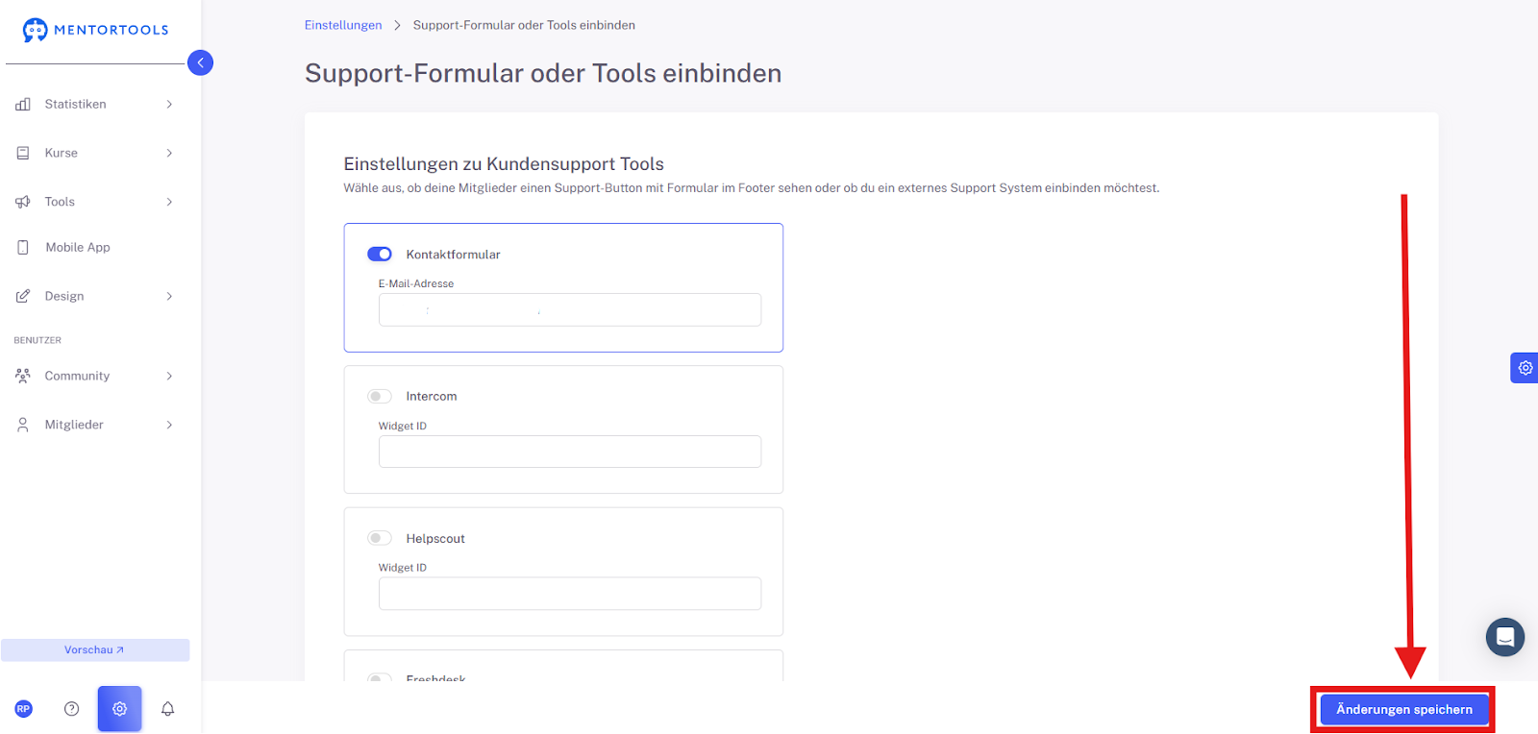Click the breadcrumb text Support-Formular oder Tools einbinden

pos(524,25)
